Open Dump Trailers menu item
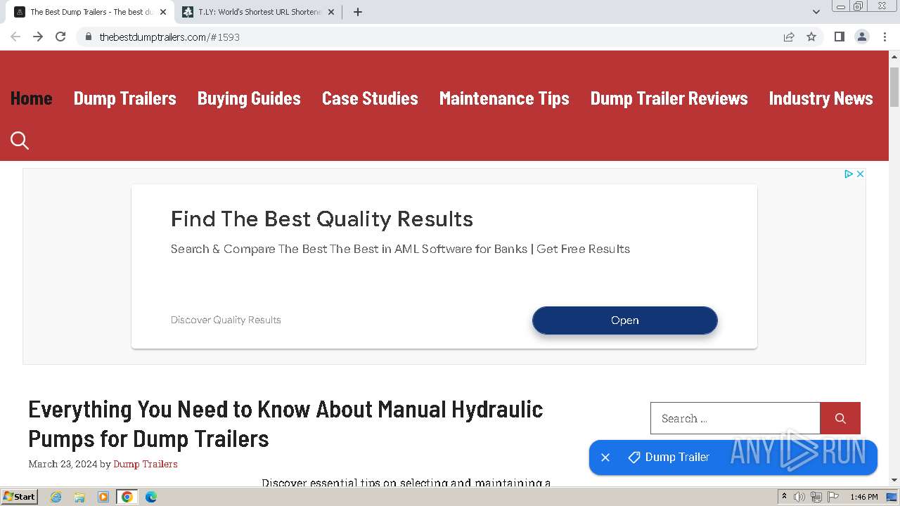Screen dimensions: 900x506 [x=125, y=98]
